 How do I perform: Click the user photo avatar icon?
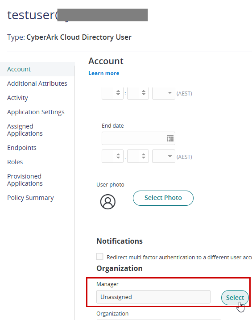(108, 202)
